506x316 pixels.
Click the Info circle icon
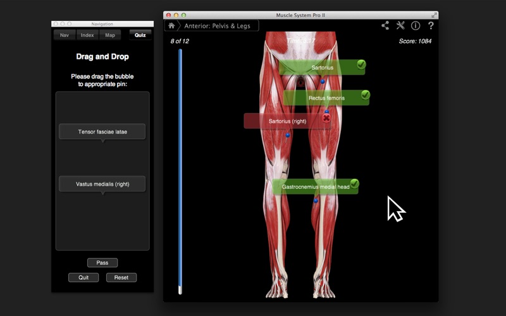416,26
